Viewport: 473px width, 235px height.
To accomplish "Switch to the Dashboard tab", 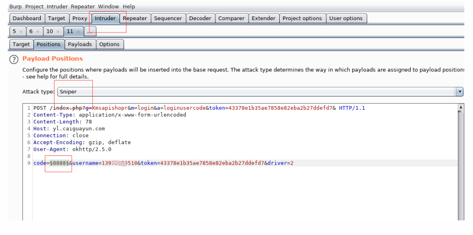I will pyautogui.click(x=27, y=18).
